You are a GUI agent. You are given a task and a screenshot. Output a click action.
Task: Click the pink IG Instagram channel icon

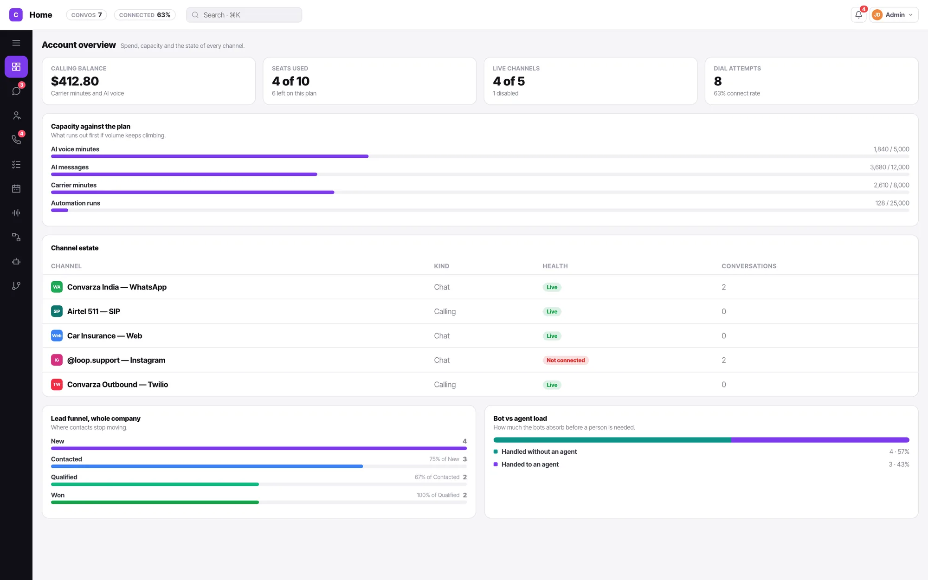(x=57, y=360)
